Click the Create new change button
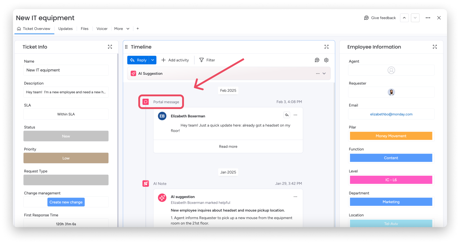Image resolution: width=460 pixels, height=244 pixels. click(66, 202)
